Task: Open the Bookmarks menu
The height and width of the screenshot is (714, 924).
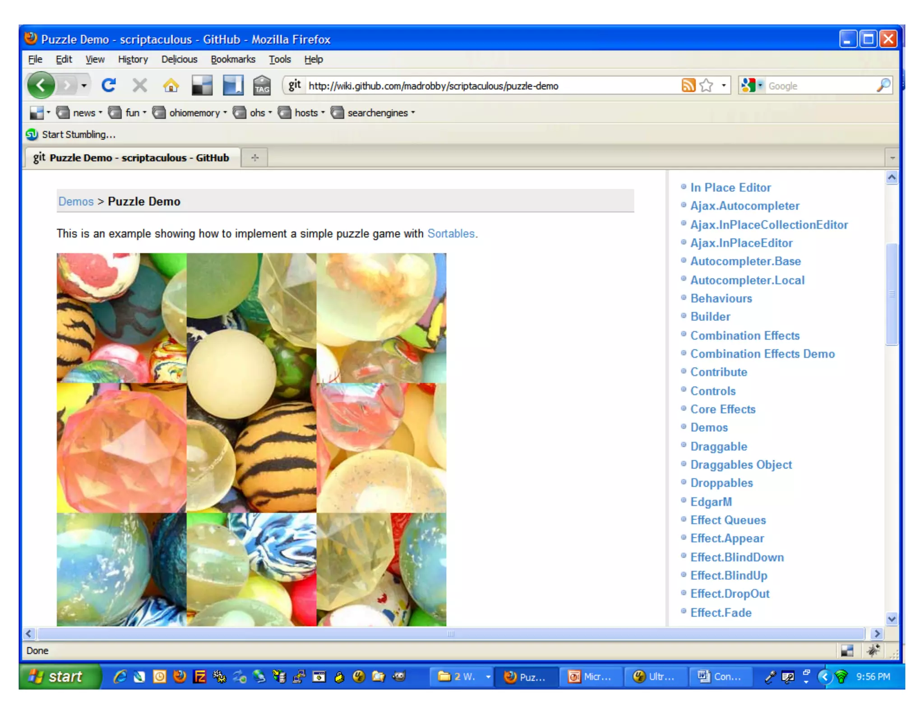Action: coord(233,59)
